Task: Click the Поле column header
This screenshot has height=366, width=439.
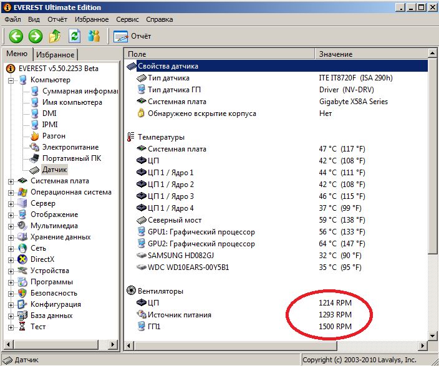Action: (x=219, y=54)
